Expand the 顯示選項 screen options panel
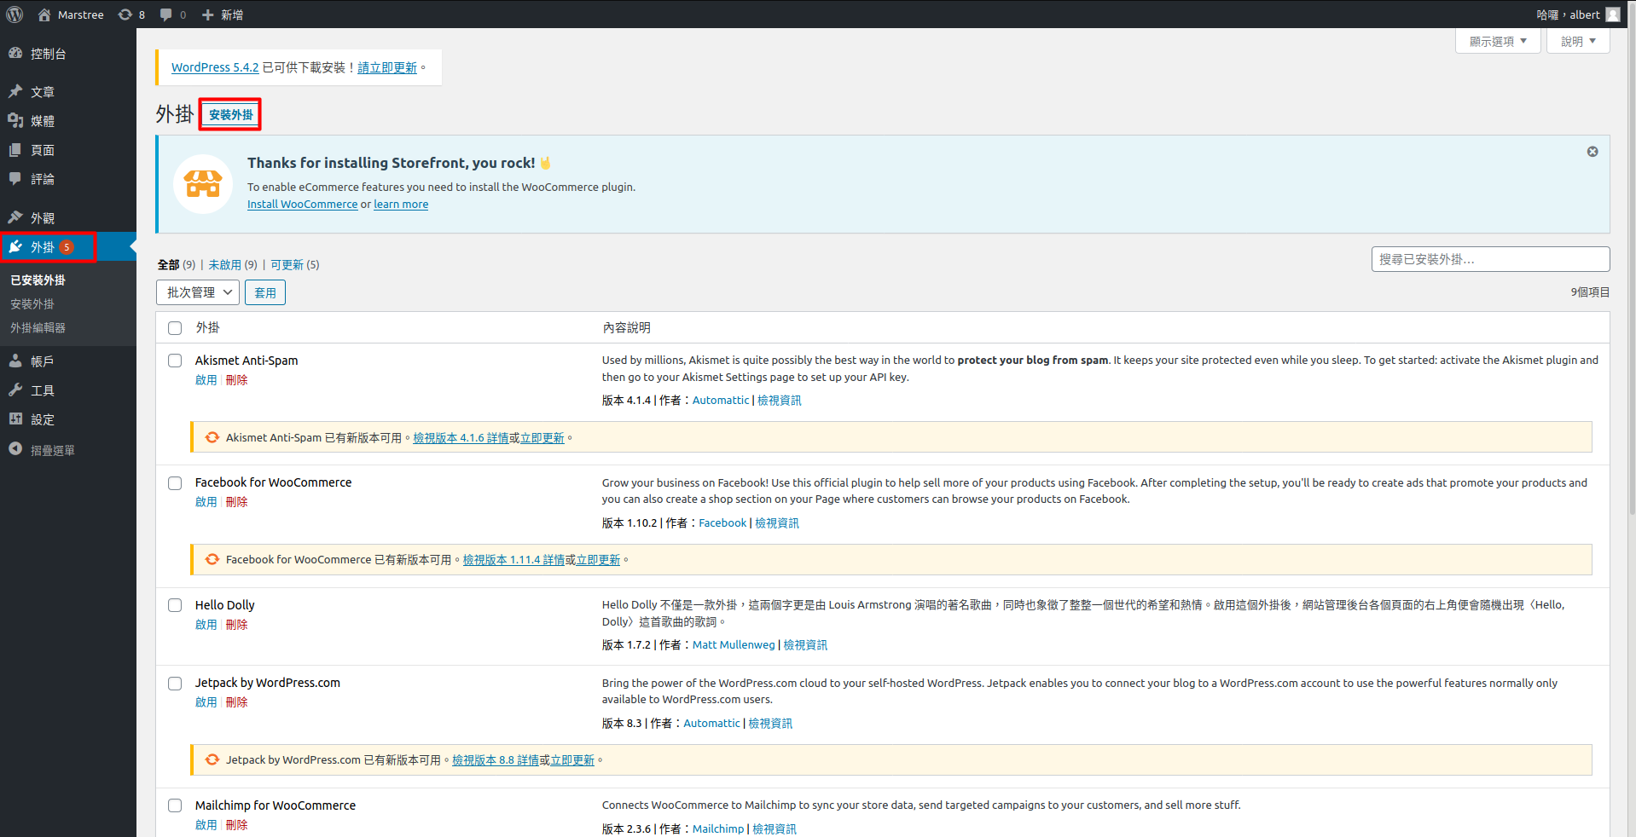Image resolution: width=1636 pixels, height=837 pixels. 1497,41
